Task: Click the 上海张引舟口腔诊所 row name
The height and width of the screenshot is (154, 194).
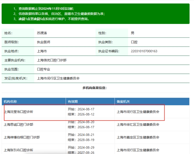Action: [x=18, y=150]
